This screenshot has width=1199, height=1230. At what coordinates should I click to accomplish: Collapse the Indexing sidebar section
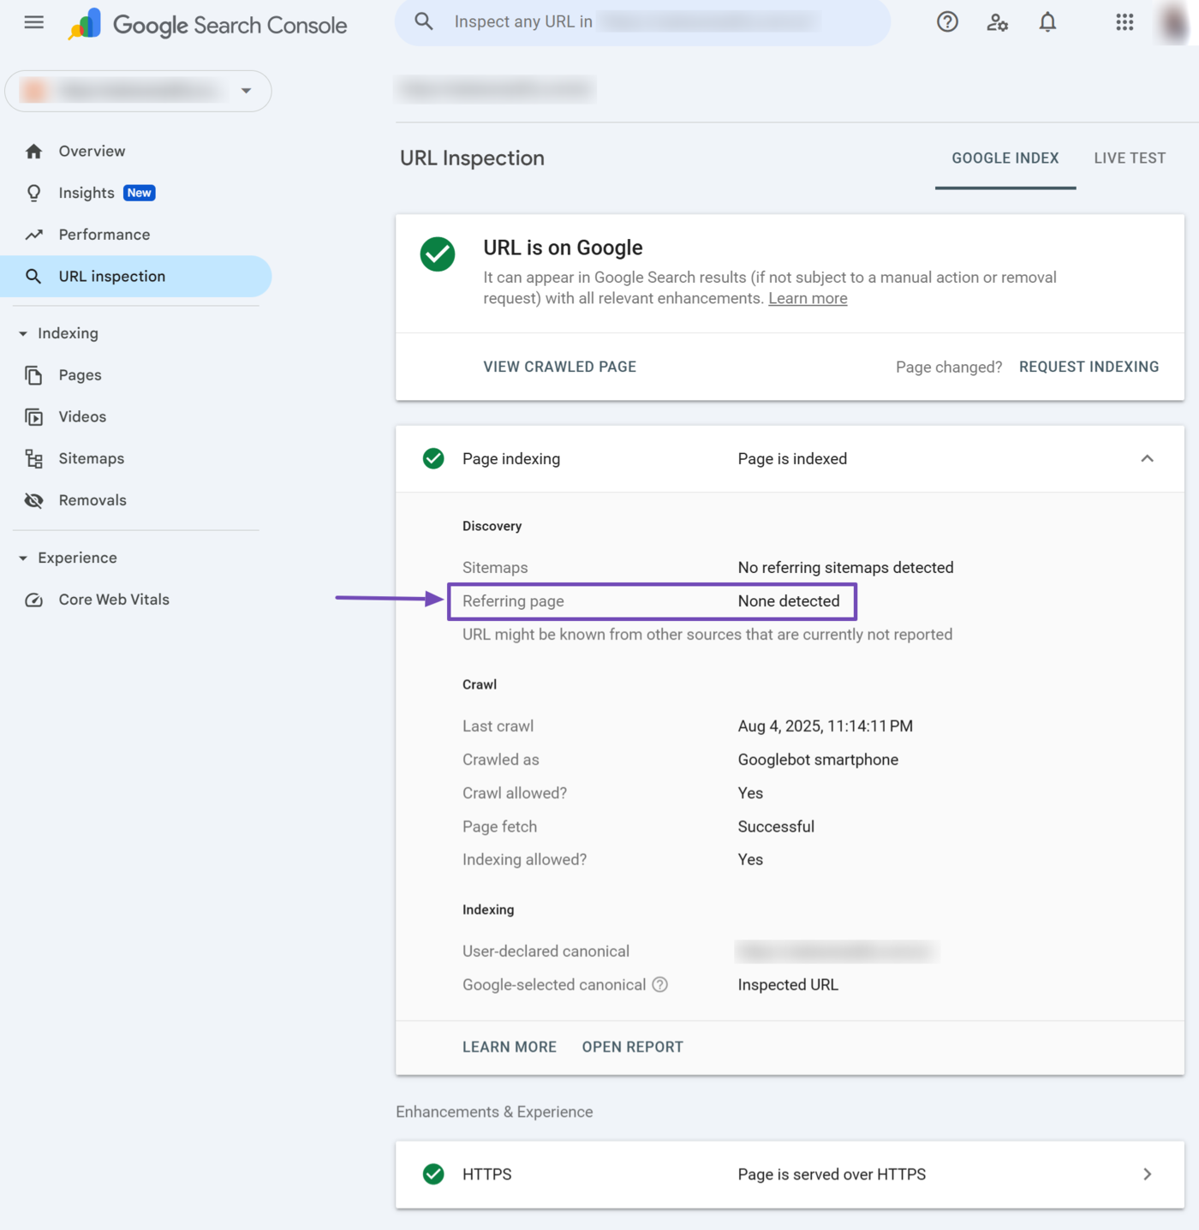[x=23, y=334]
